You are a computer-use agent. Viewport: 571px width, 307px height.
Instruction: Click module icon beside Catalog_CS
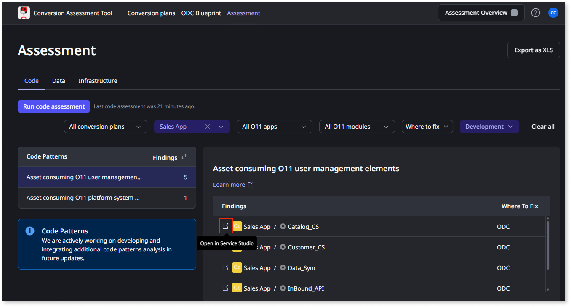pyautogui.click(x=283, y=226)
